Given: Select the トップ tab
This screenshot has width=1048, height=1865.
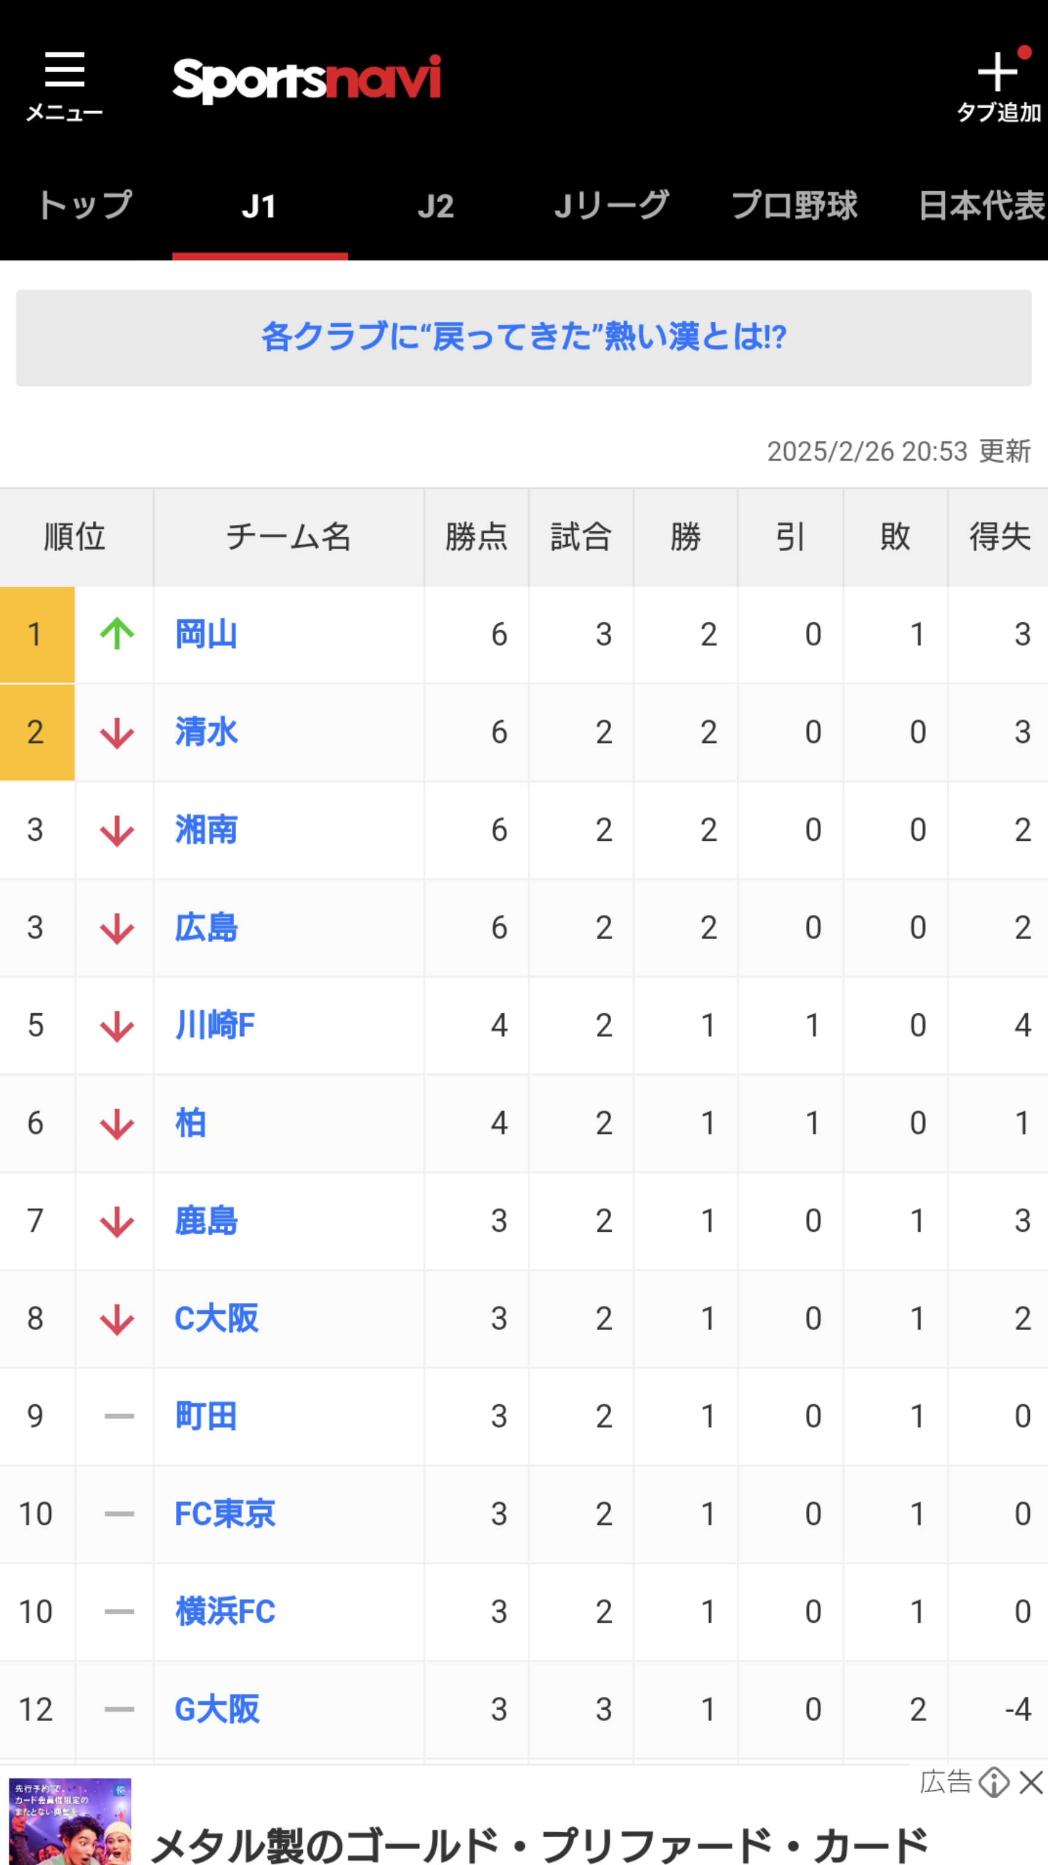Looking at the screenshot, I should click(86, 206).
